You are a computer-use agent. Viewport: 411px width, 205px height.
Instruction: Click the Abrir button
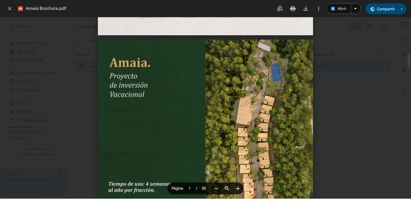click(339, 9)
